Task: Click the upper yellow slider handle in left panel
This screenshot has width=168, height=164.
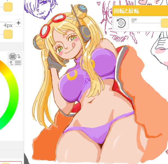Action: (x=8, y=7)
